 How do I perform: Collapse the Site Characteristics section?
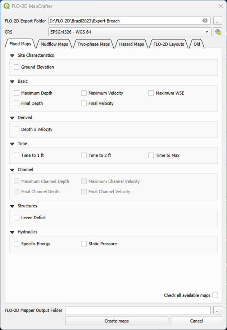tap(13, 56)
